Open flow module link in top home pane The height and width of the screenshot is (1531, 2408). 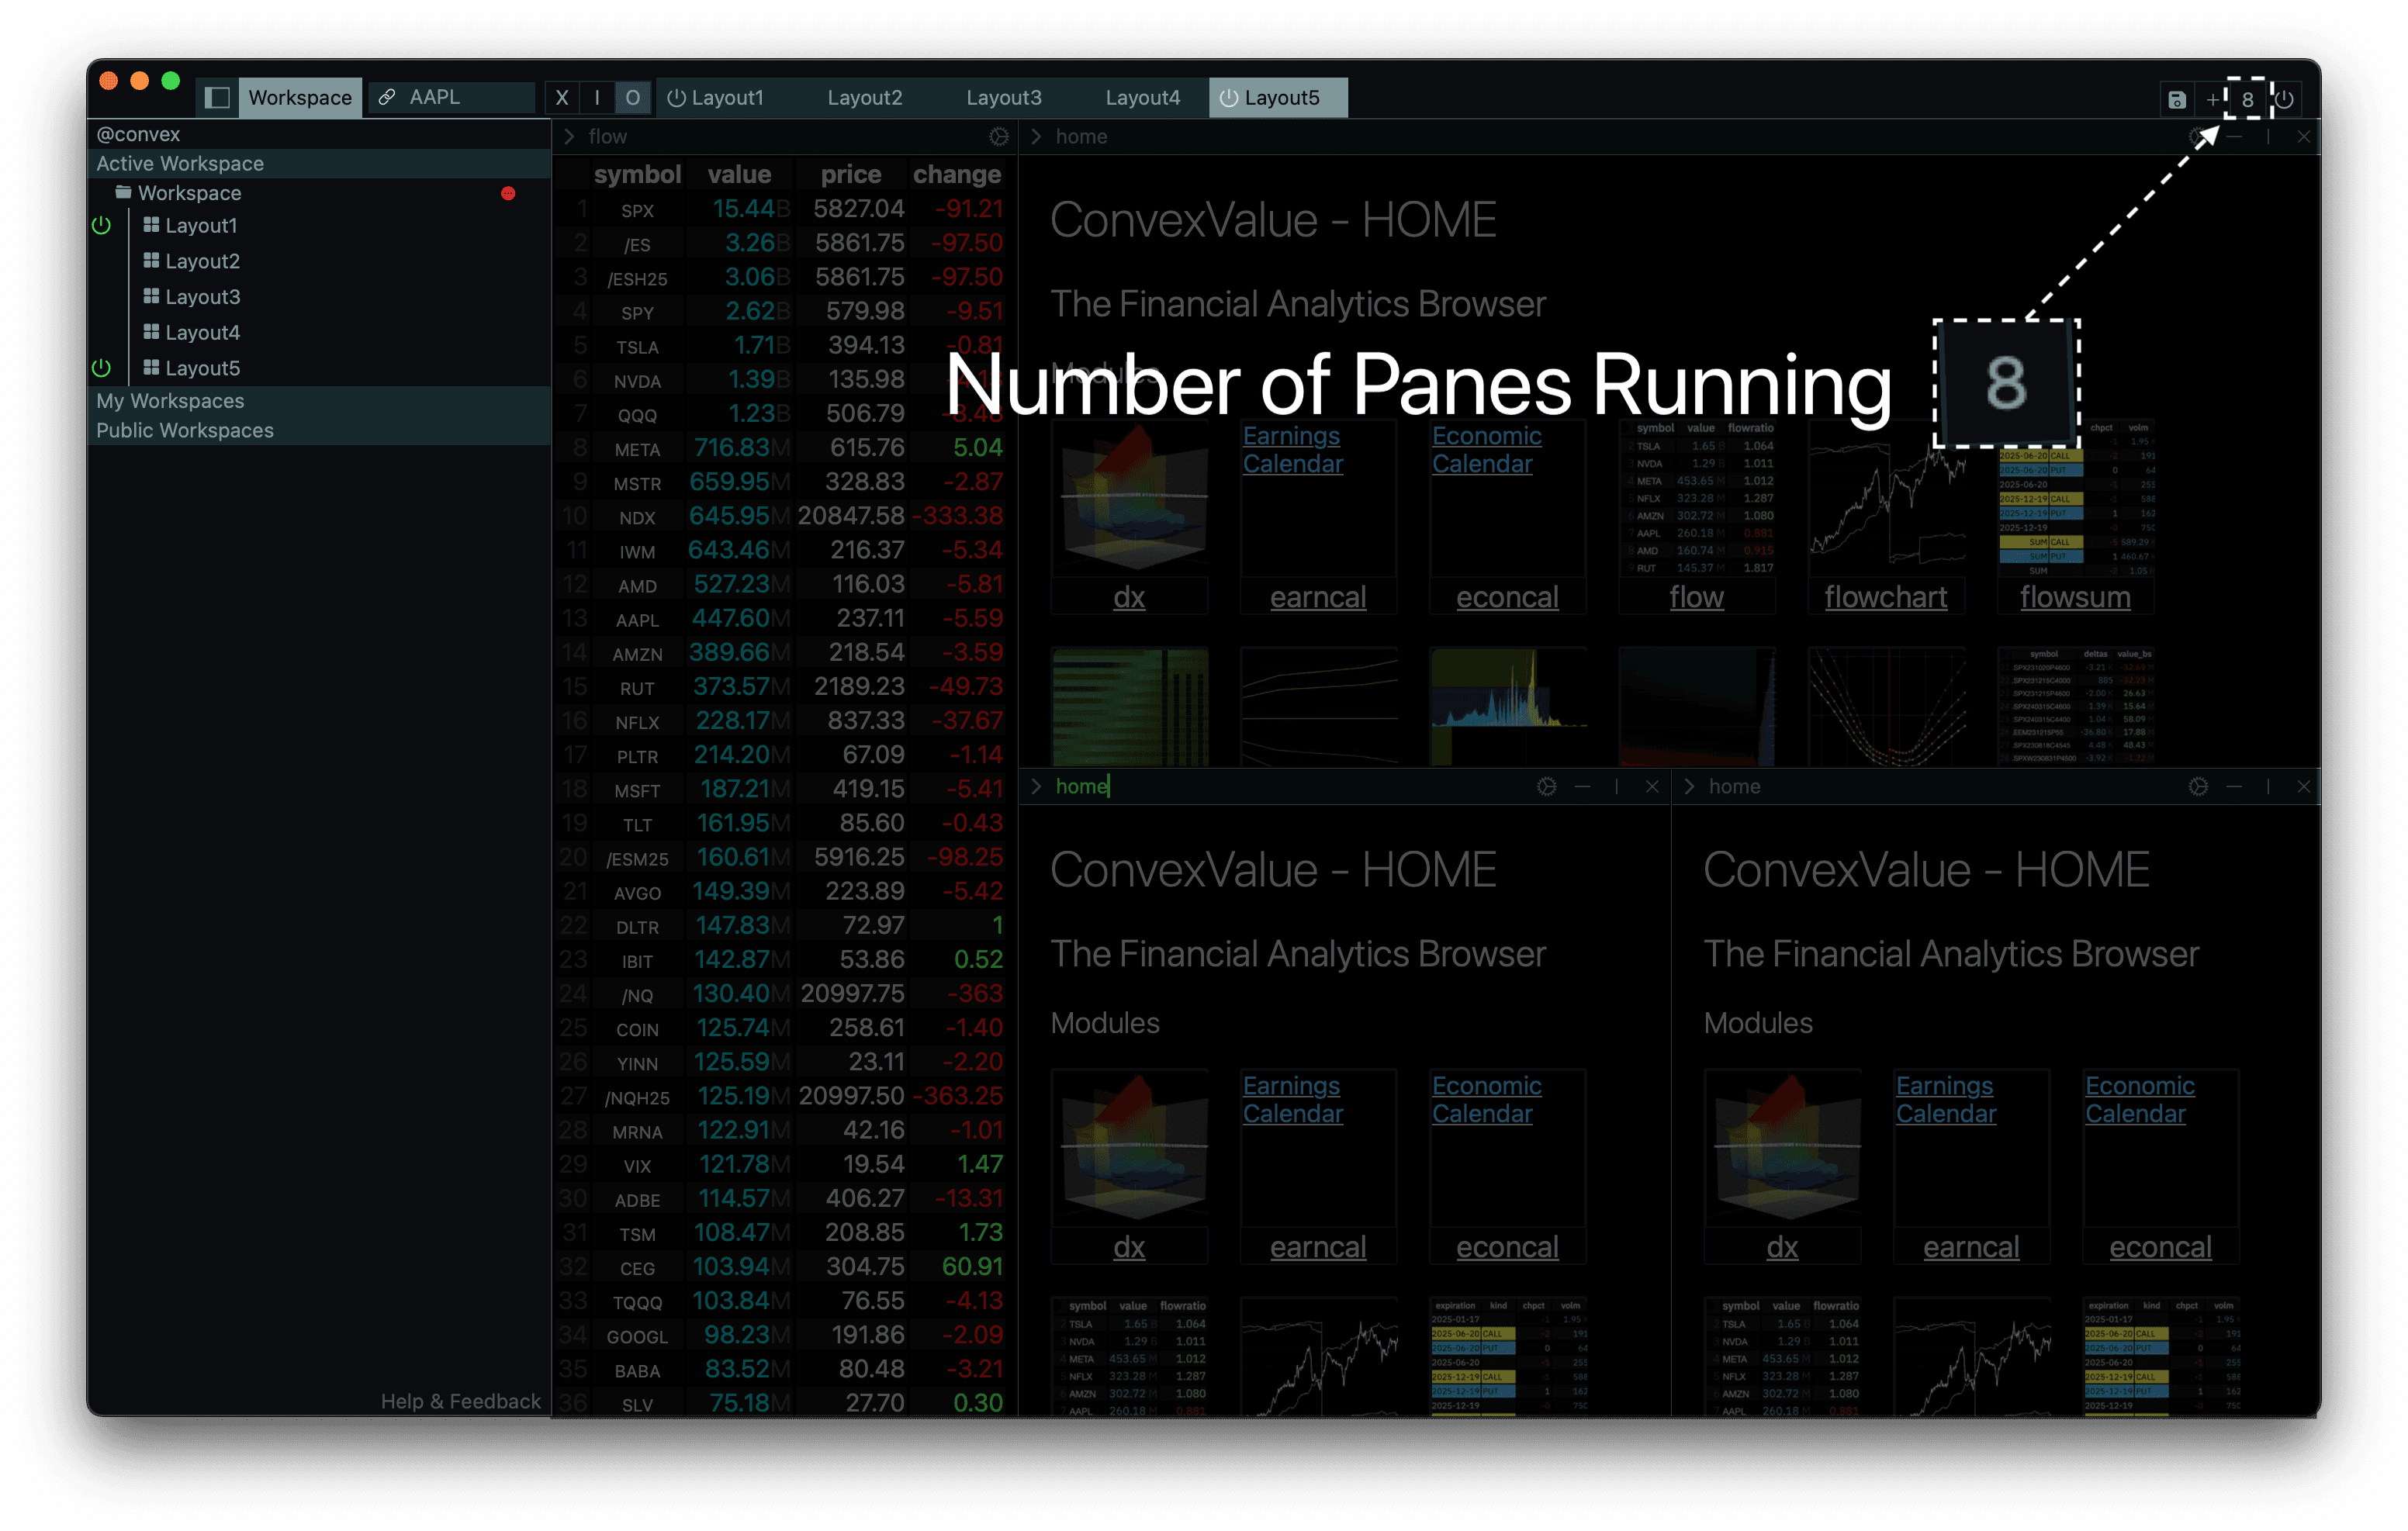1697,598
